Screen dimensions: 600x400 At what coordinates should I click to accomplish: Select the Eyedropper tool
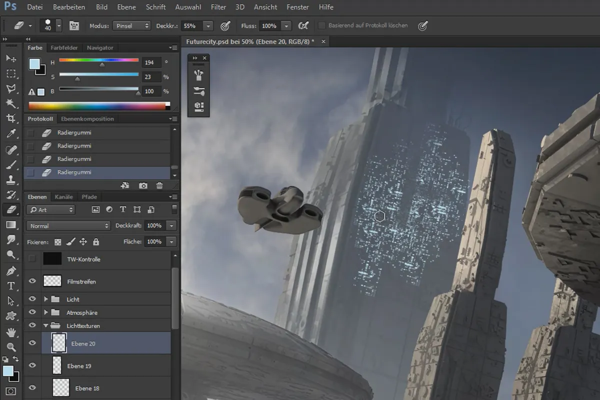(10, 133)
